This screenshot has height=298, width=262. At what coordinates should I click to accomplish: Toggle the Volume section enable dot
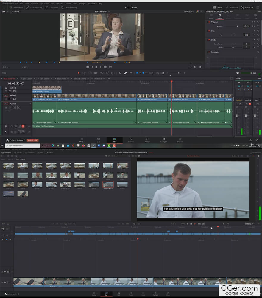[209, 22]
